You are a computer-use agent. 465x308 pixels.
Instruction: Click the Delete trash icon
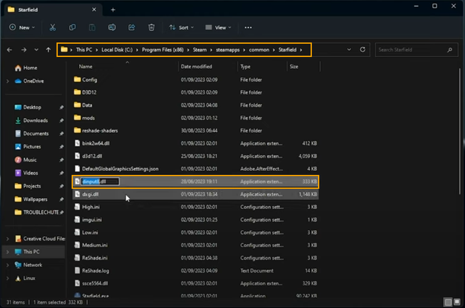tap(151, 27)
